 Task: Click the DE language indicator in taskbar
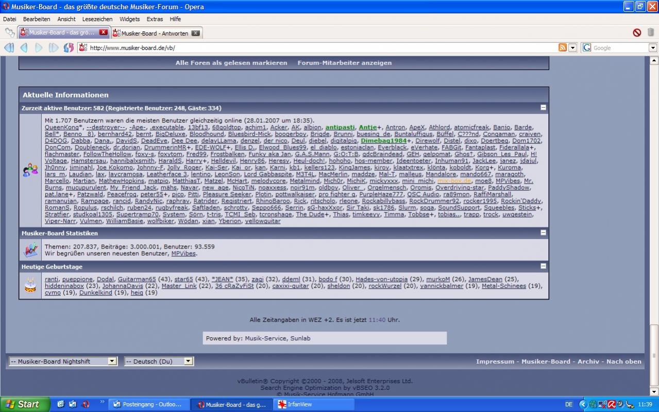click(569, 405)
